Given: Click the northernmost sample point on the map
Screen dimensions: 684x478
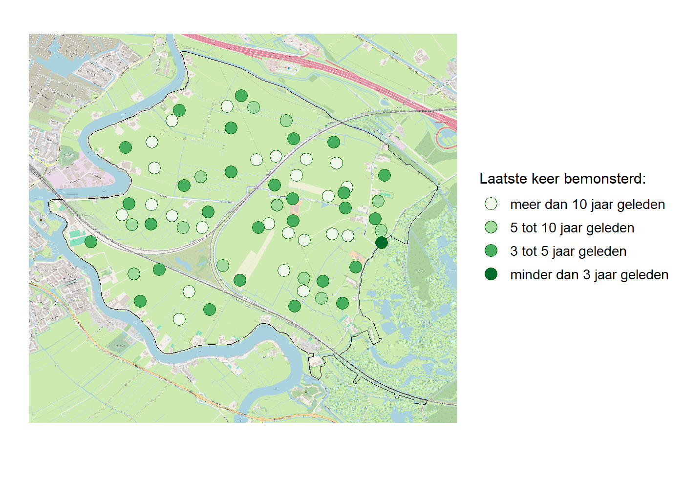Looking at the screenshot, I should [x=241, y=96].
